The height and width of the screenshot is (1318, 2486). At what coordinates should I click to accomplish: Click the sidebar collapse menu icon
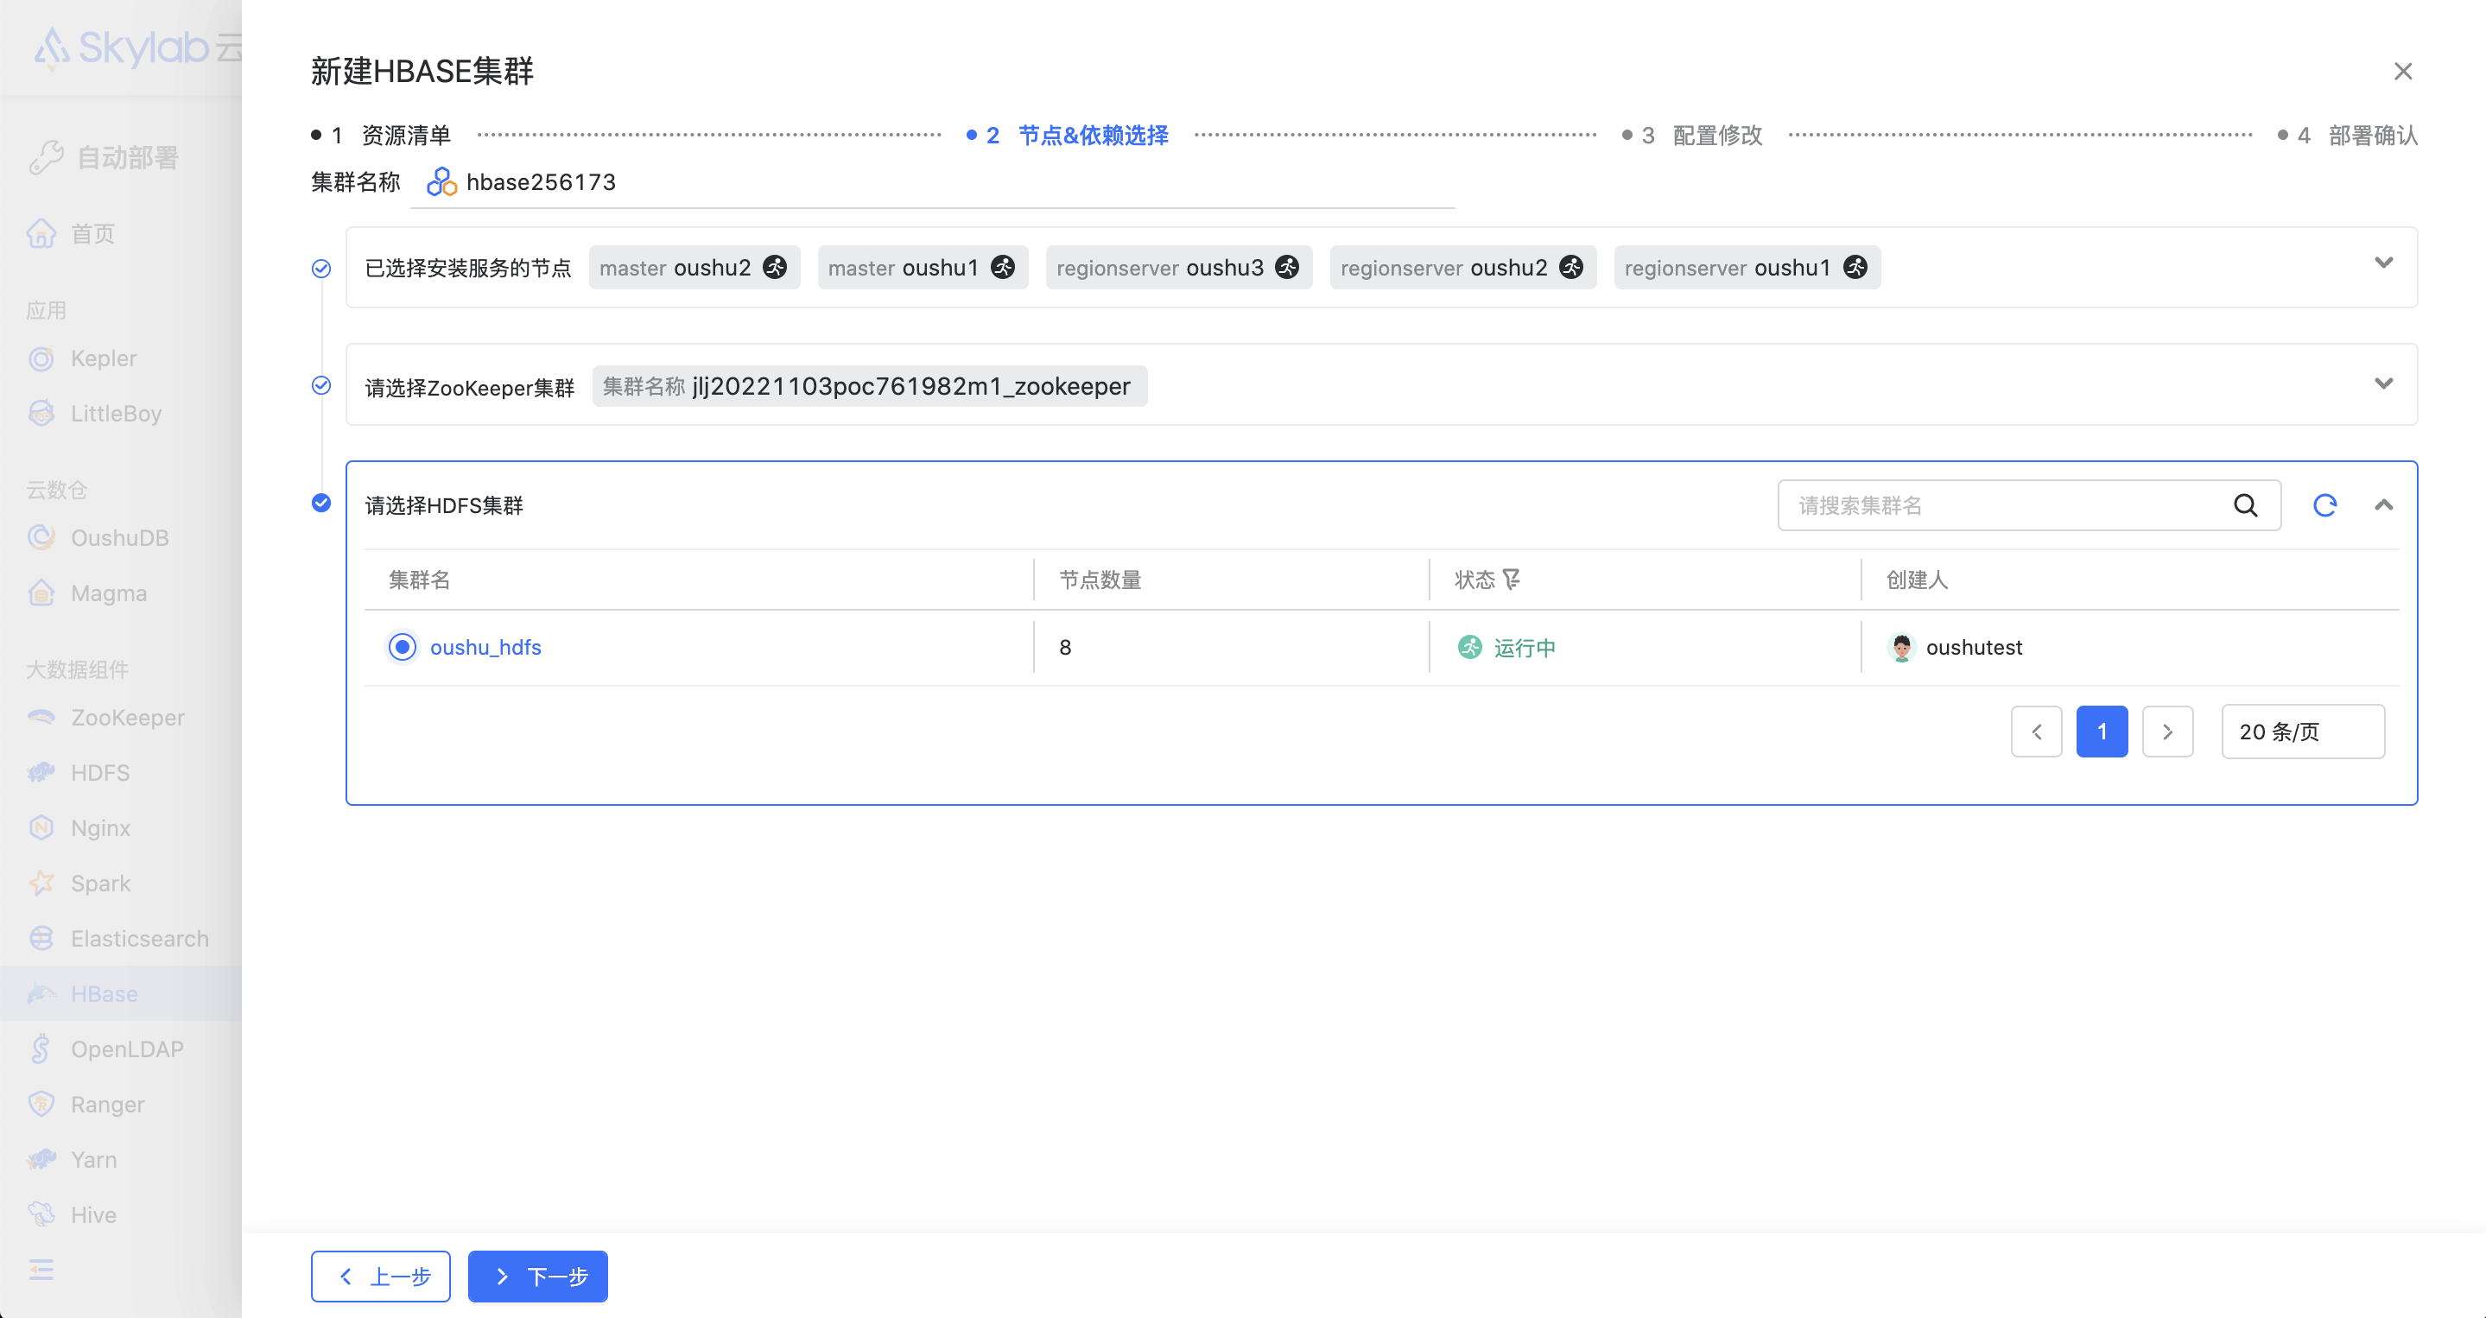(x=41, y=1269)
